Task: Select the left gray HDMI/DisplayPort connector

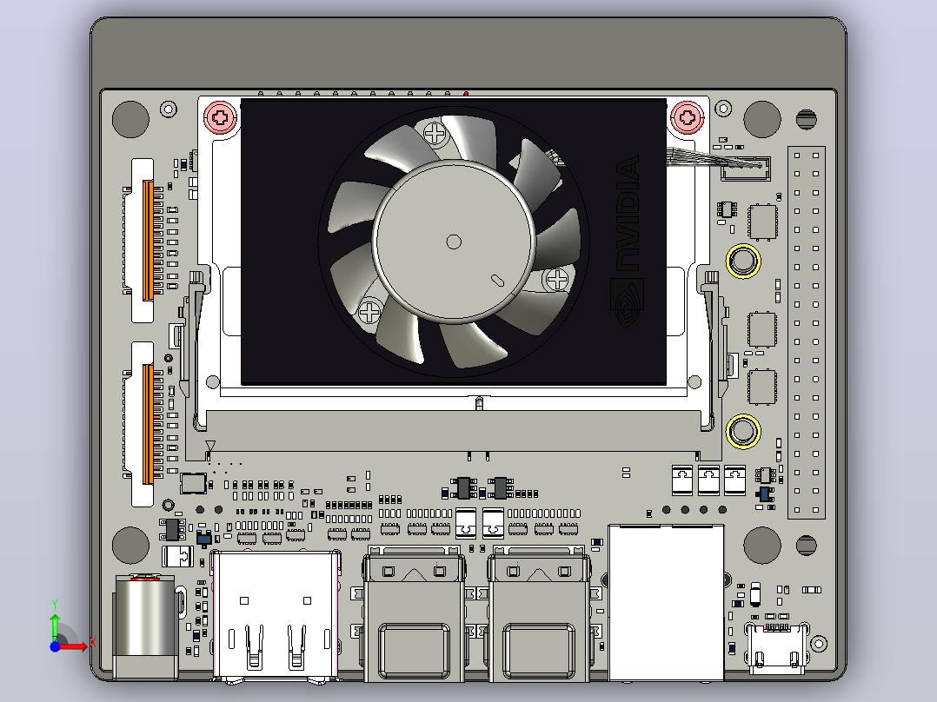Action: pos(414,613)
